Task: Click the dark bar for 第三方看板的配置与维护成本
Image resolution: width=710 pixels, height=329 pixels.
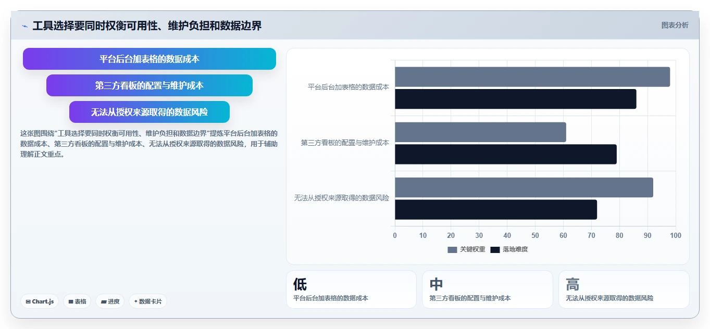Action: click(506, 154)
